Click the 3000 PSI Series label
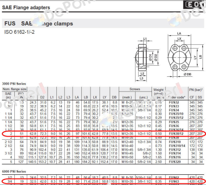This screenshot has width=206, height=185. [14, 84]
